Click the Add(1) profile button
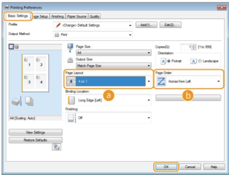This screenshot has height=175, width=229. pos(146,25)
